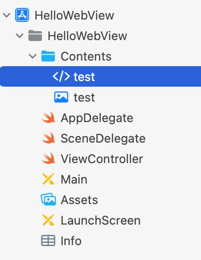
Task: Click the gray HelloWebView group folder icon
Action: [x=35, y=35]
